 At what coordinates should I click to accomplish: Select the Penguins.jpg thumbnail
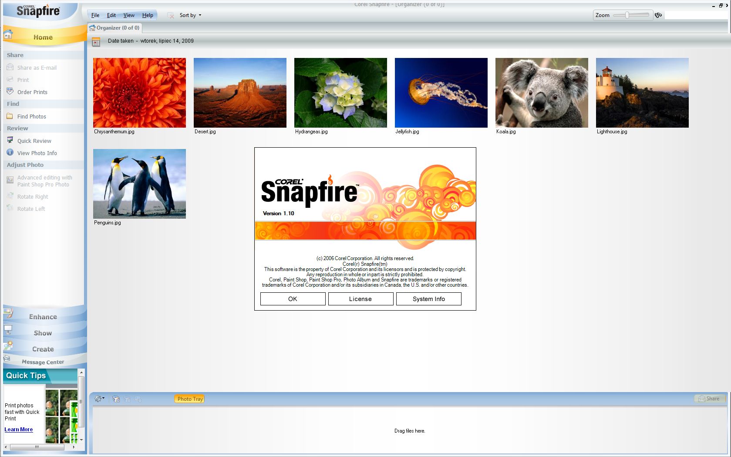coord(139,184)
